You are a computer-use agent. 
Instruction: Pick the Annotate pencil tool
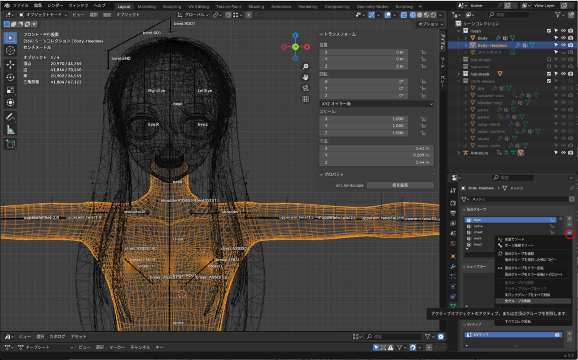coord(10,117)
